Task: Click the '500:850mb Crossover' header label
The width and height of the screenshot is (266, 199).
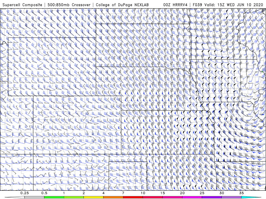Action: tap(69, 5)
